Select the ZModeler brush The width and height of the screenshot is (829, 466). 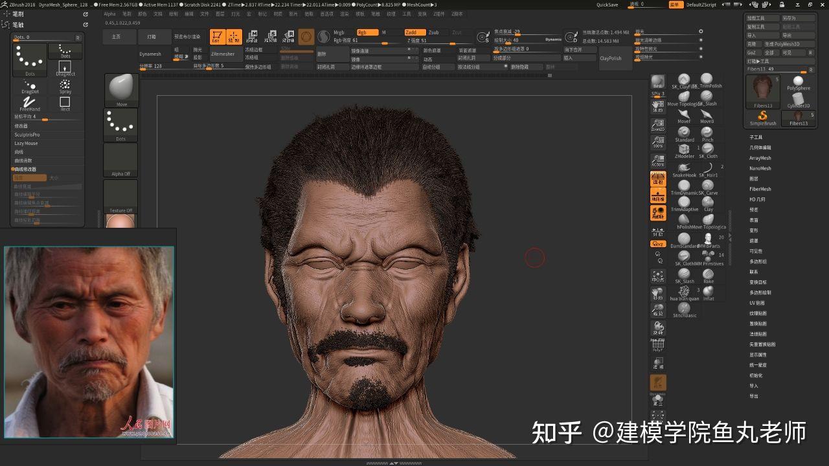(683, 150)
